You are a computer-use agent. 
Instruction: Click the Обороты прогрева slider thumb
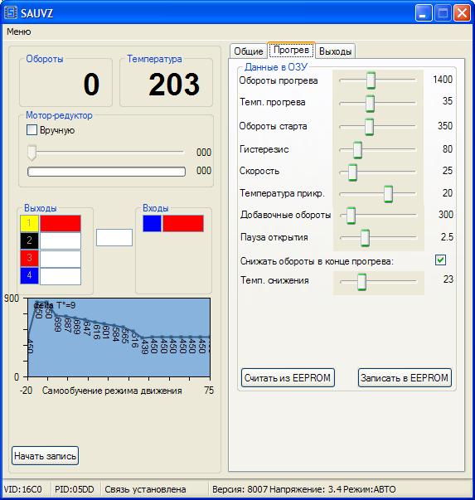[371, 80]
